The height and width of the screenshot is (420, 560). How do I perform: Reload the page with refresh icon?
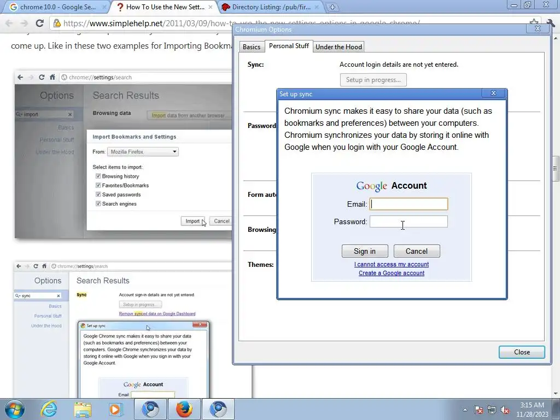[x=39, y=23]
